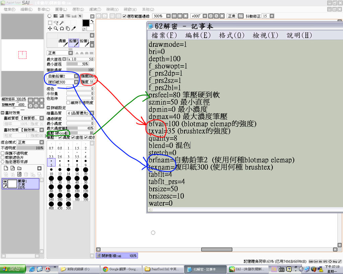Open the 抖動修正 stabilizer dropdown
Viewport: 343px width, 274px height.
pos(272,16)
